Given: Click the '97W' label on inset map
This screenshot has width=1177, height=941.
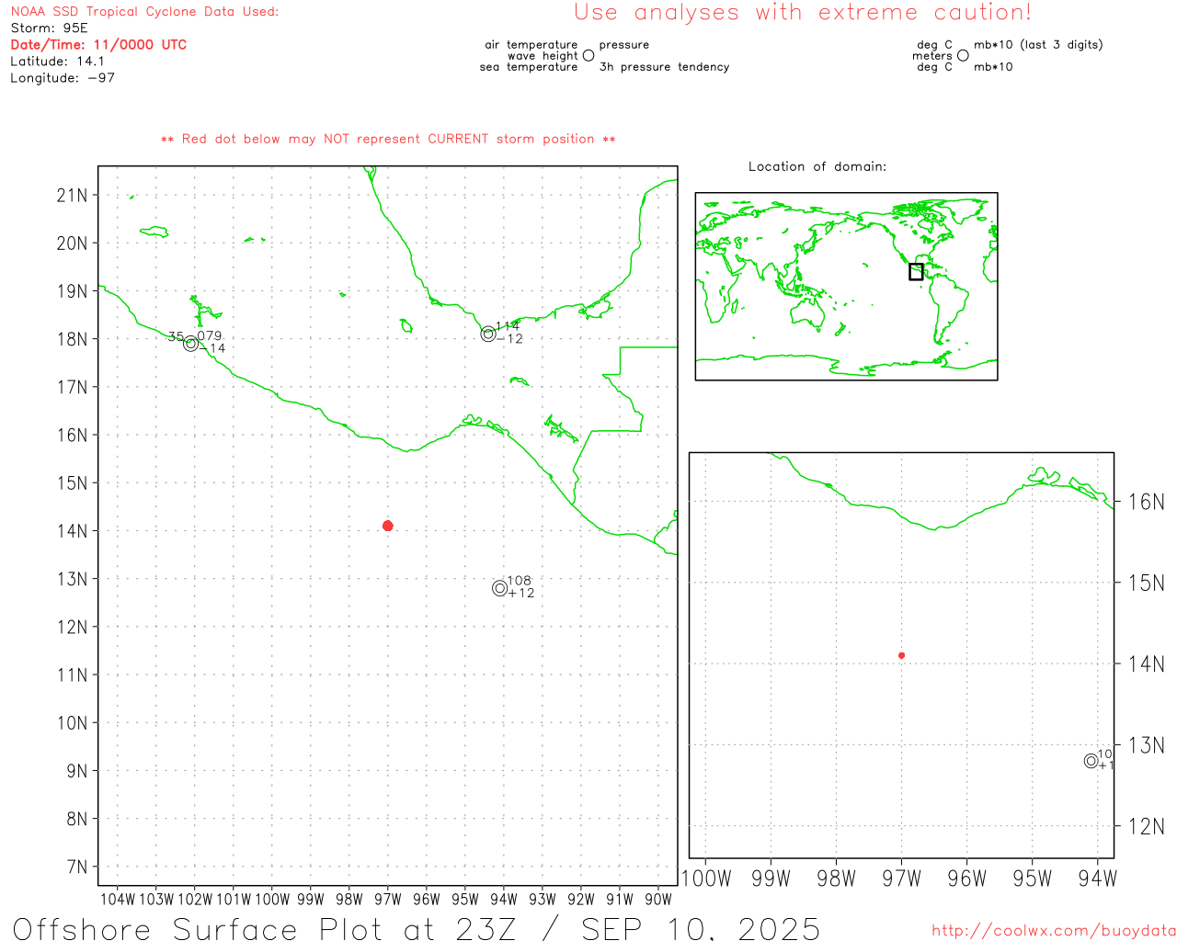Looking at the screenshot, I should pyautogui.click(x=901, y=879).
